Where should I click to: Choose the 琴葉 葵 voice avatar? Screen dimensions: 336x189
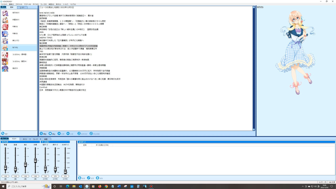click(x=5, y=34)
